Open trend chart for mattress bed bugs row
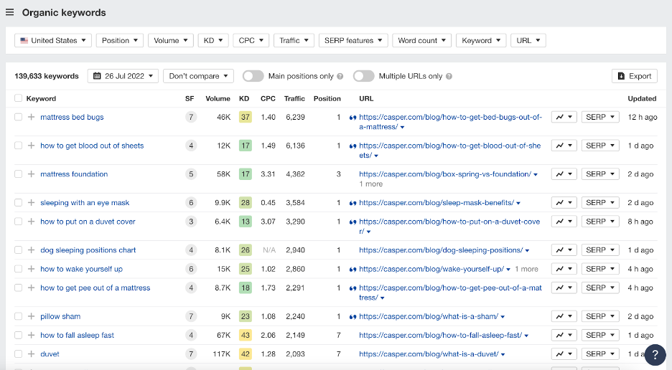This screenshot has height=370, width=672. tap(564, 117)
